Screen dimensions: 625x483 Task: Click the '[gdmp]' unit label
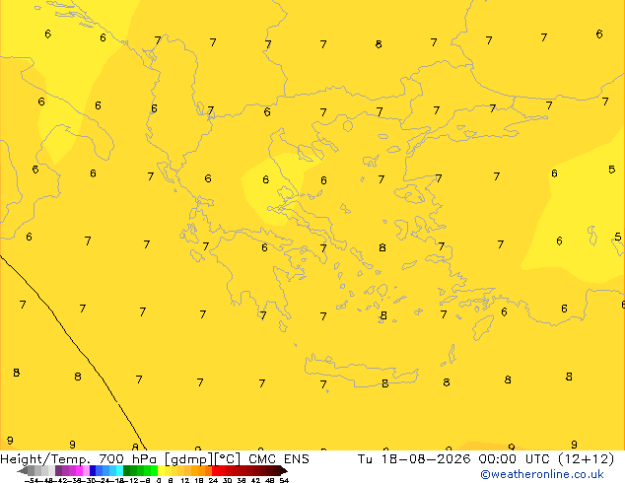point(189,459)
